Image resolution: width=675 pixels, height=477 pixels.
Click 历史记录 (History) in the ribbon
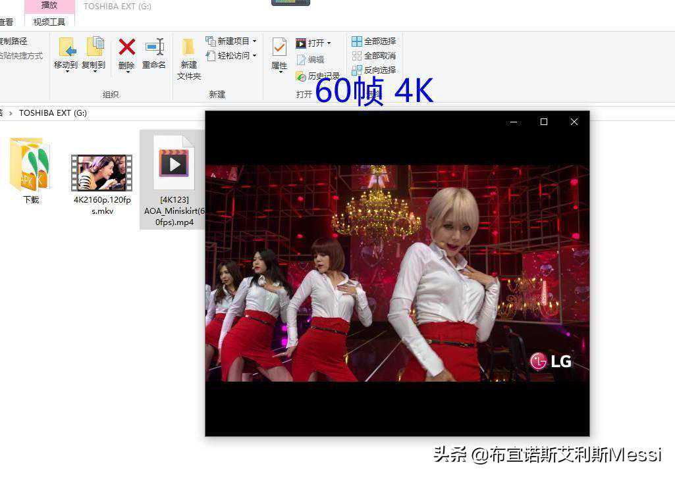pos(318,76)
